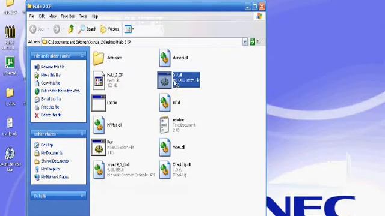Select the xinput9_1_0.dll file icon
This screenshot has height=216, width=385.
(x=99, y=170)
